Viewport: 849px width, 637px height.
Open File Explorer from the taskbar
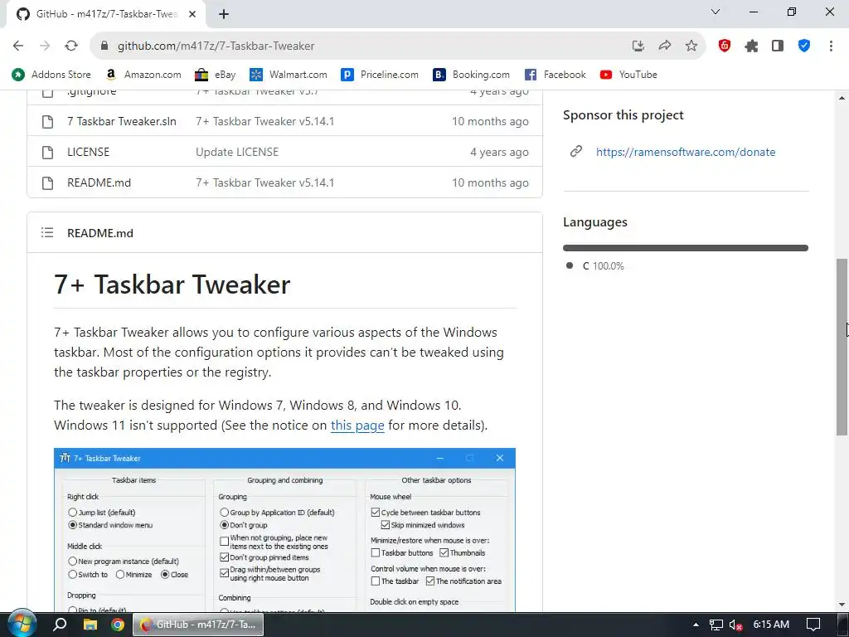click(x=90, y=625)
